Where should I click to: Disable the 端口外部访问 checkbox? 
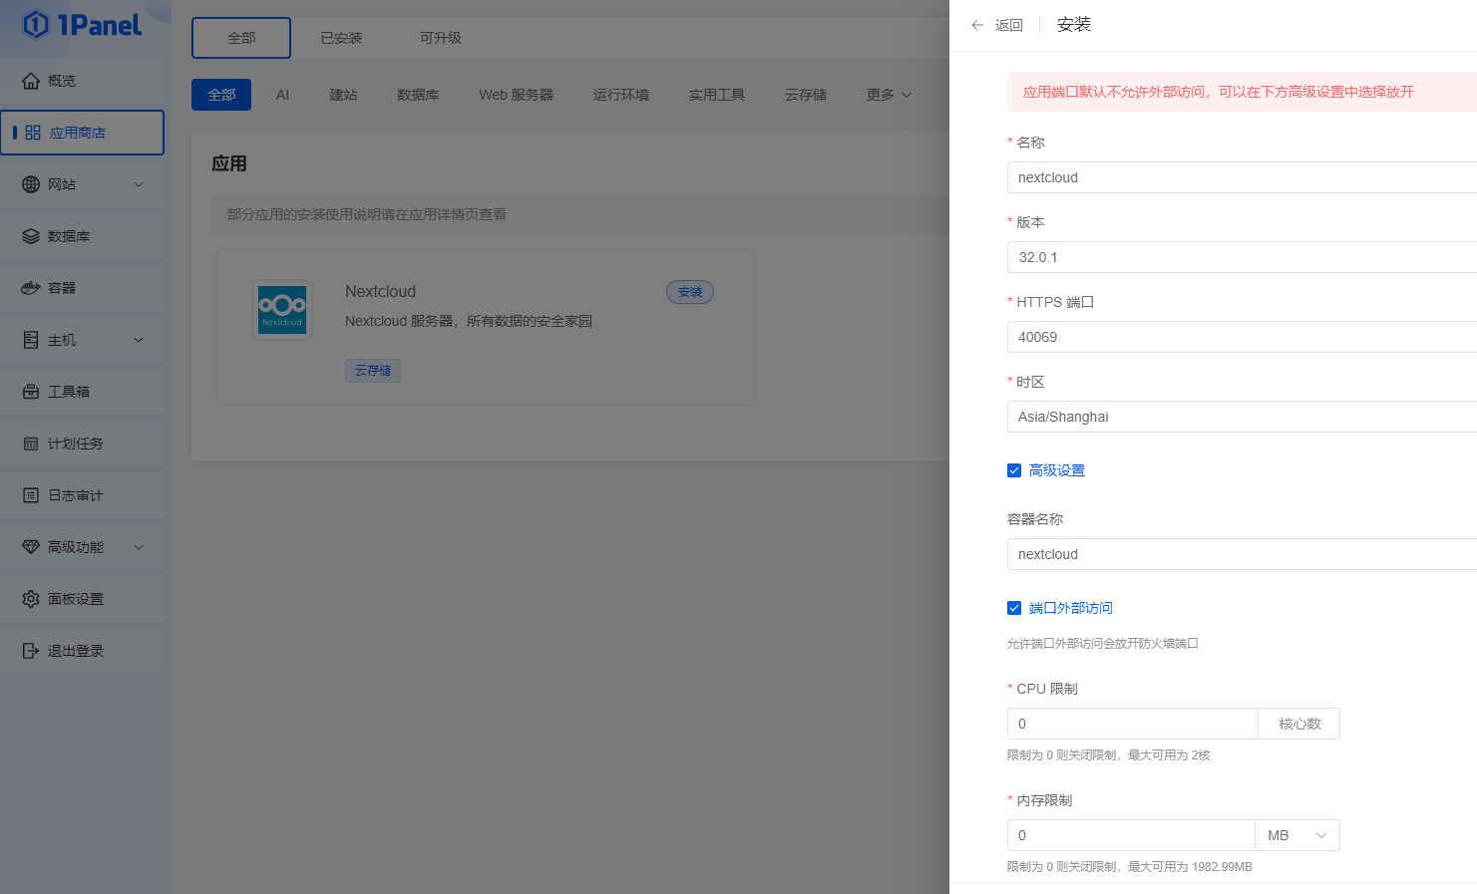click(x=1014, y=608)
